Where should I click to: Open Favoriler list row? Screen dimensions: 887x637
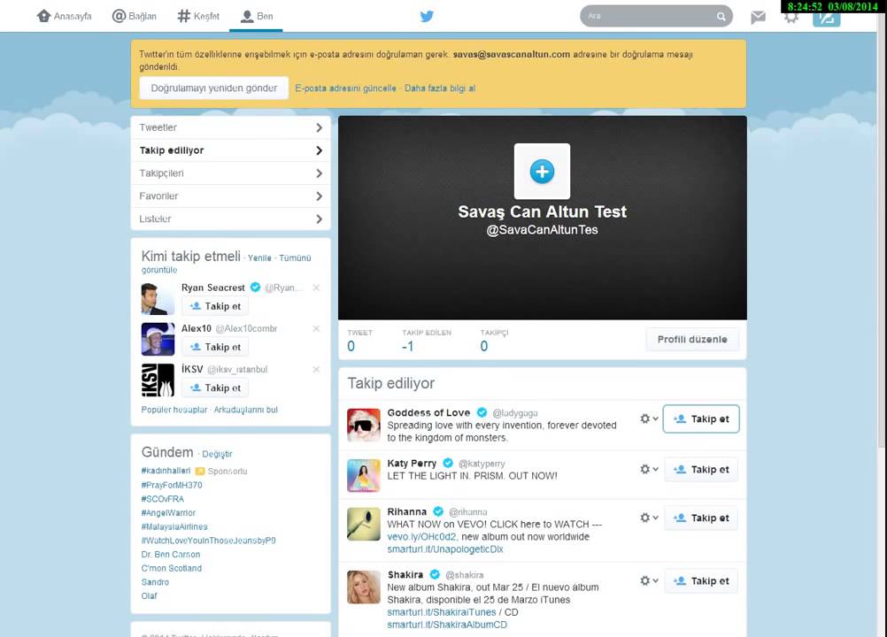click(x=230, y=196)
